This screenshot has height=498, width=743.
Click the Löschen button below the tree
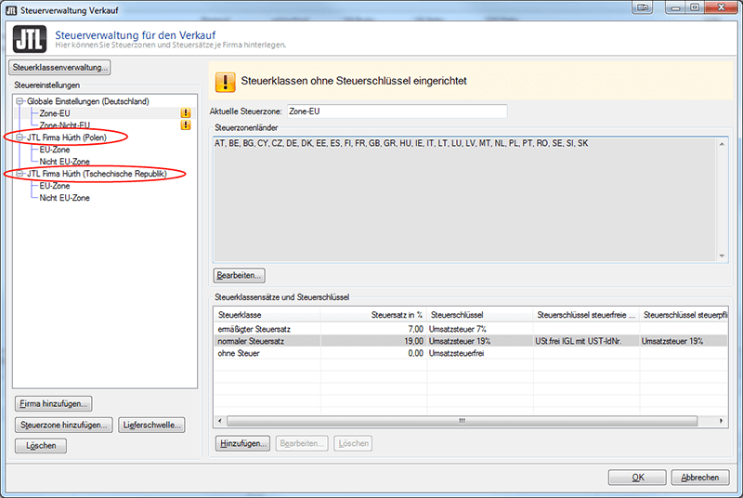click(41, 446)
